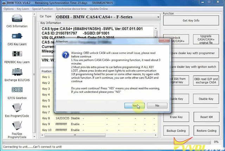This screenshot has width=225, height=151.
Task: Open the Special Function menu
Action: [43, 9]
